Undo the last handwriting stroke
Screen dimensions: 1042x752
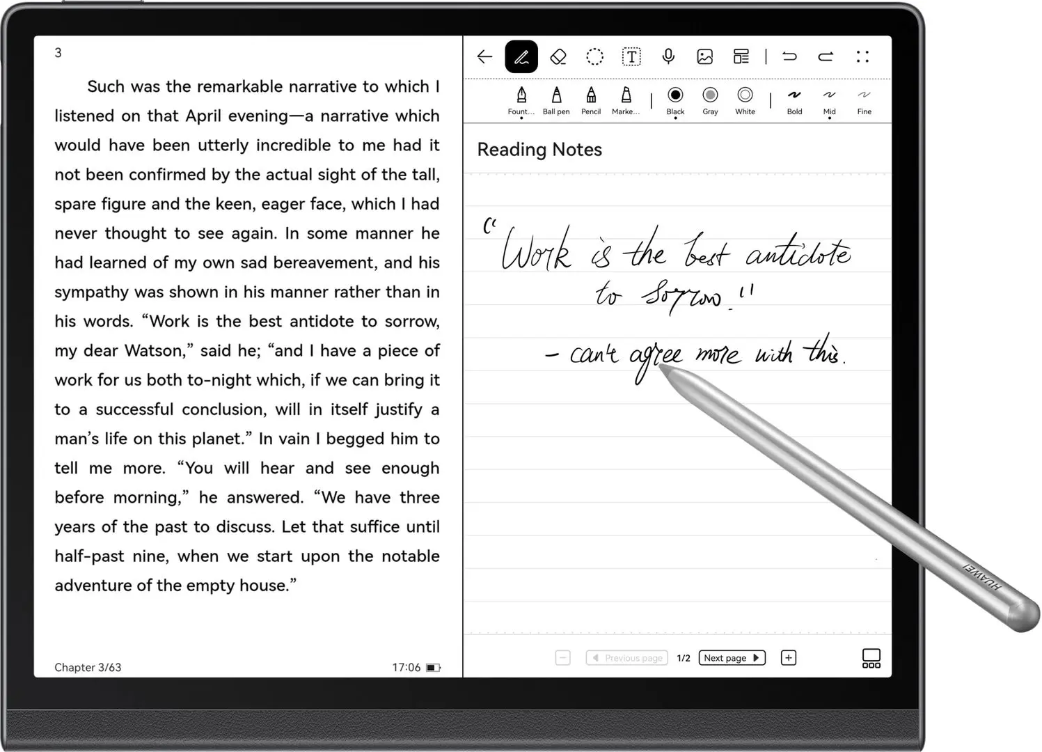pyautogui.click(x=790, y=56)
